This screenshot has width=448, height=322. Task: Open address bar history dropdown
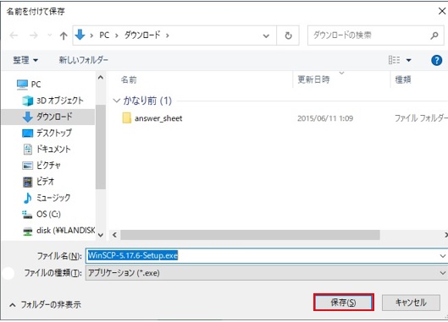266,35
